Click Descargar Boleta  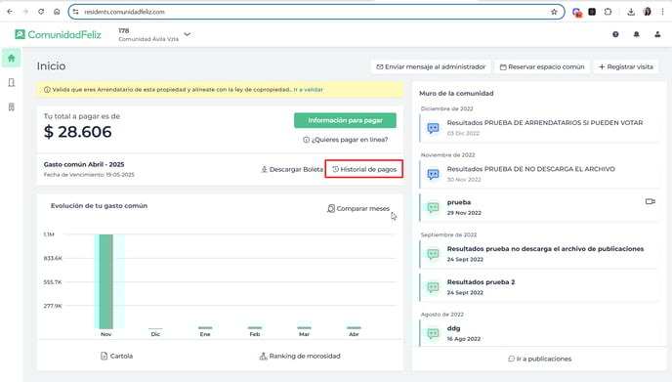[292, 169]
